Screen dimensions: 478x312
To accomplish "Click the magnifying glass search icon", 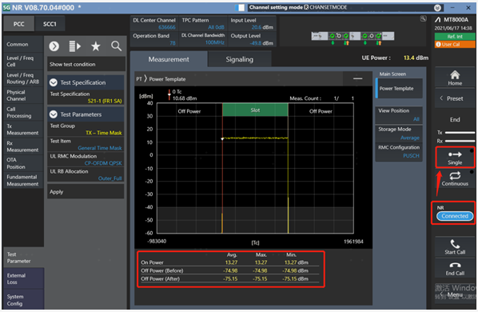I will tap(116, 46).
